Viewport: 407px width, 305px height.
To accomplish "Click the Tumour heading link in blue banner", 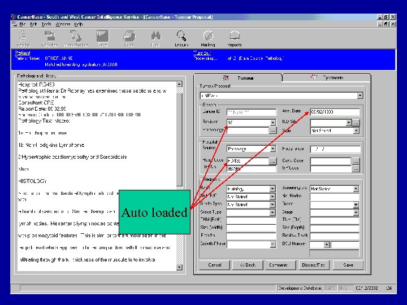I will click(x=202, y=53).
